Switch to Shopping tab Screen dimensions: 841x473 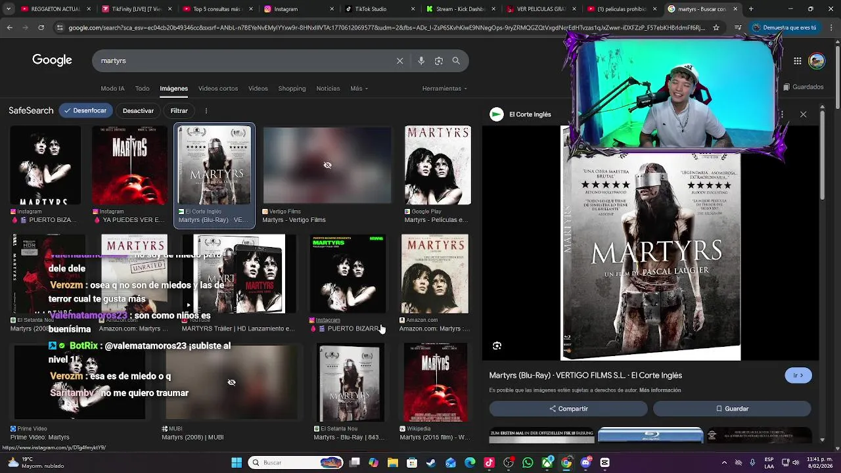(x=292, y=89)
